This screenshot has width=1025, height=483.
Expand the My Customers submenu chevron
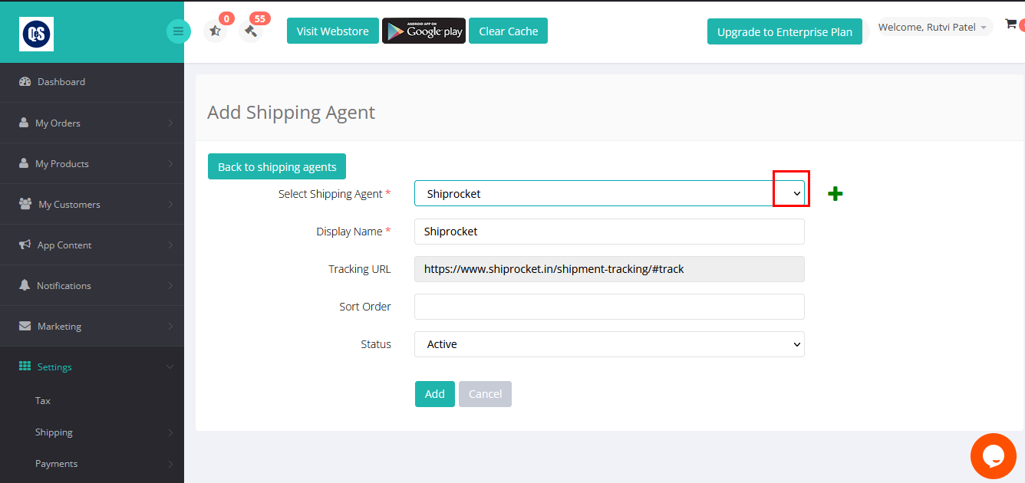coord(170,204)
